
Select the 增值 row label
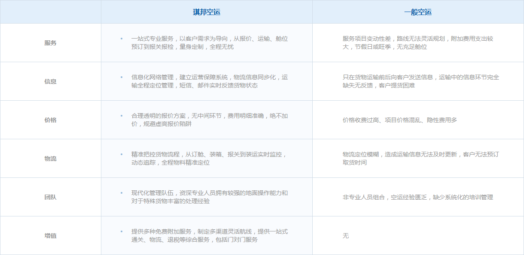click(x=50, y=236)
